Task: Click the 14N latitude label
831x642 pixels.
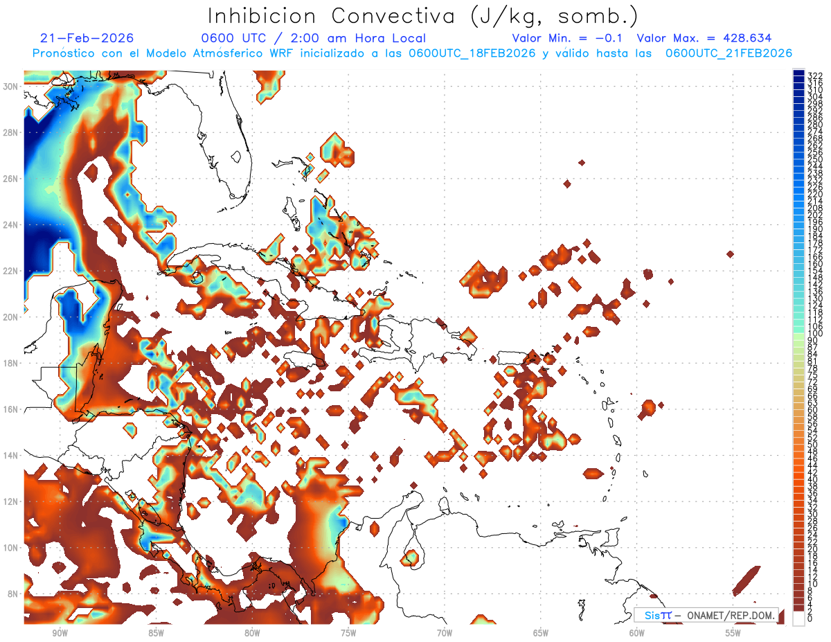Action: pyautogui.click(x=12, y=455)
